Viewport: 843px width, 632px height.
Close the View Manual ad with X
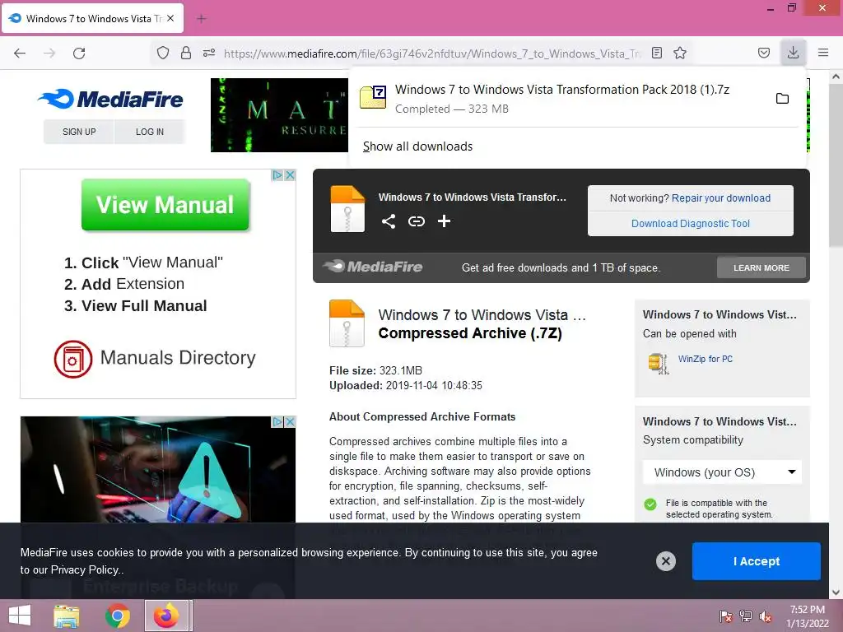coord(290,175)
